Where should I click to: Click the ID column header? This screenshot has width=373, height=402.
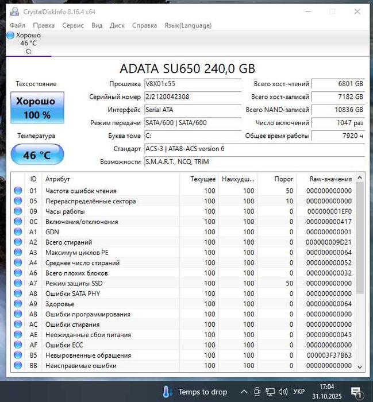(x=33, y=179)
